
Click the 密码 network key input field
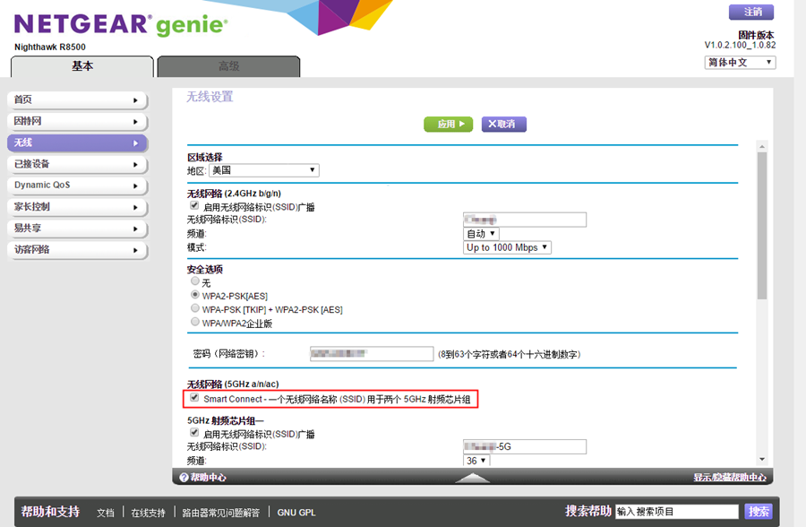tap(371, 354)
